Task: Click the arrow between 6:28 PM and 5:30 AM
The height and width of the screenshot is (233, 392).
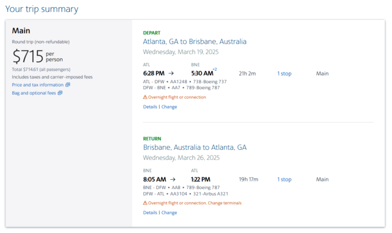Action: pyautogui.click(x=171, y=73)
